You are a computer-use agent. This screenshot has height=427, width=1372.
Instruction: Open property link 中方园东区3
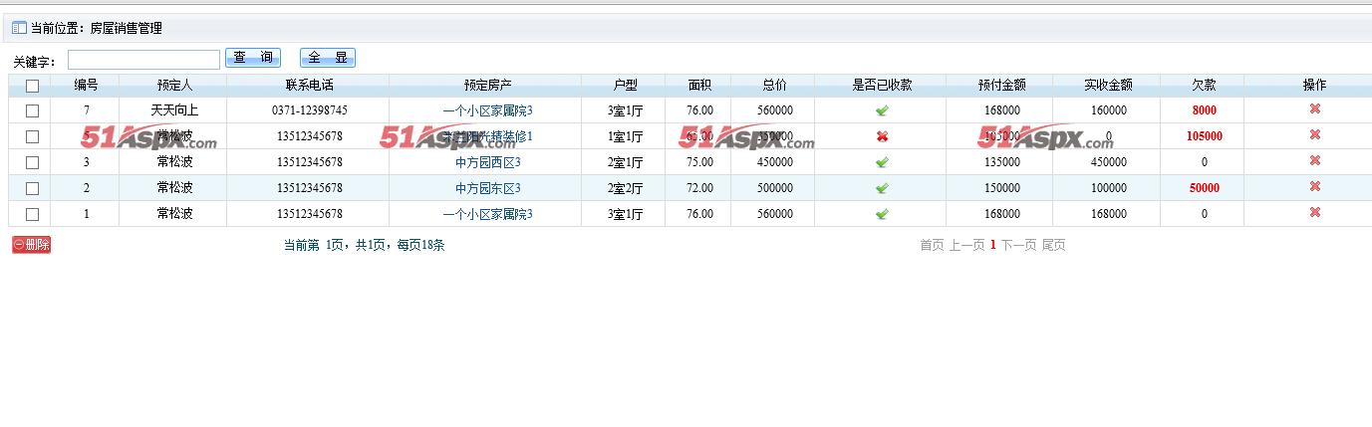[487, 188]
